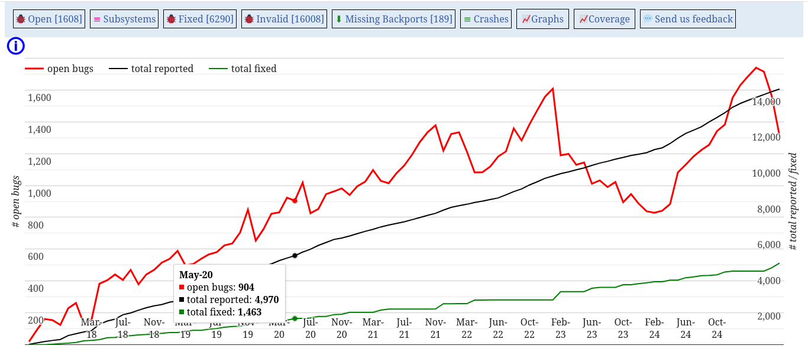
Task: Click the feedback speech bubble icon
Action: [648, 19]
